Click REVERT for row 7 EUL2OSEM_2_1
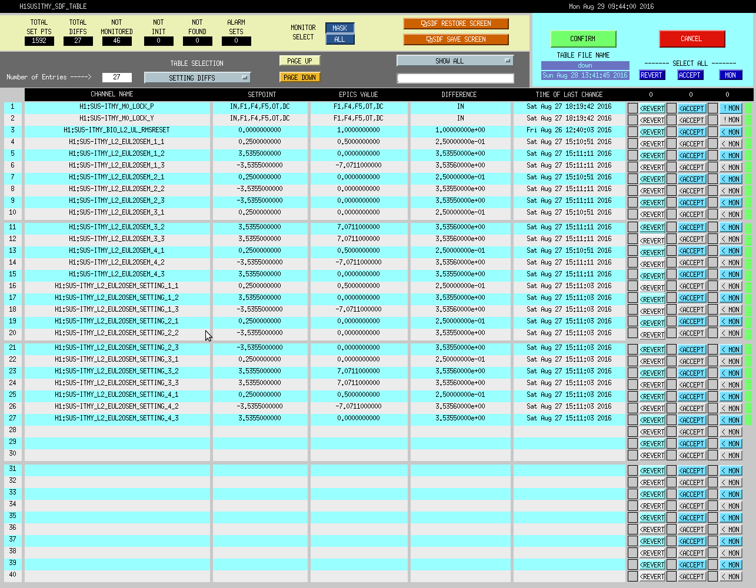This screenshot has width=756, height=588. [652, 179]
